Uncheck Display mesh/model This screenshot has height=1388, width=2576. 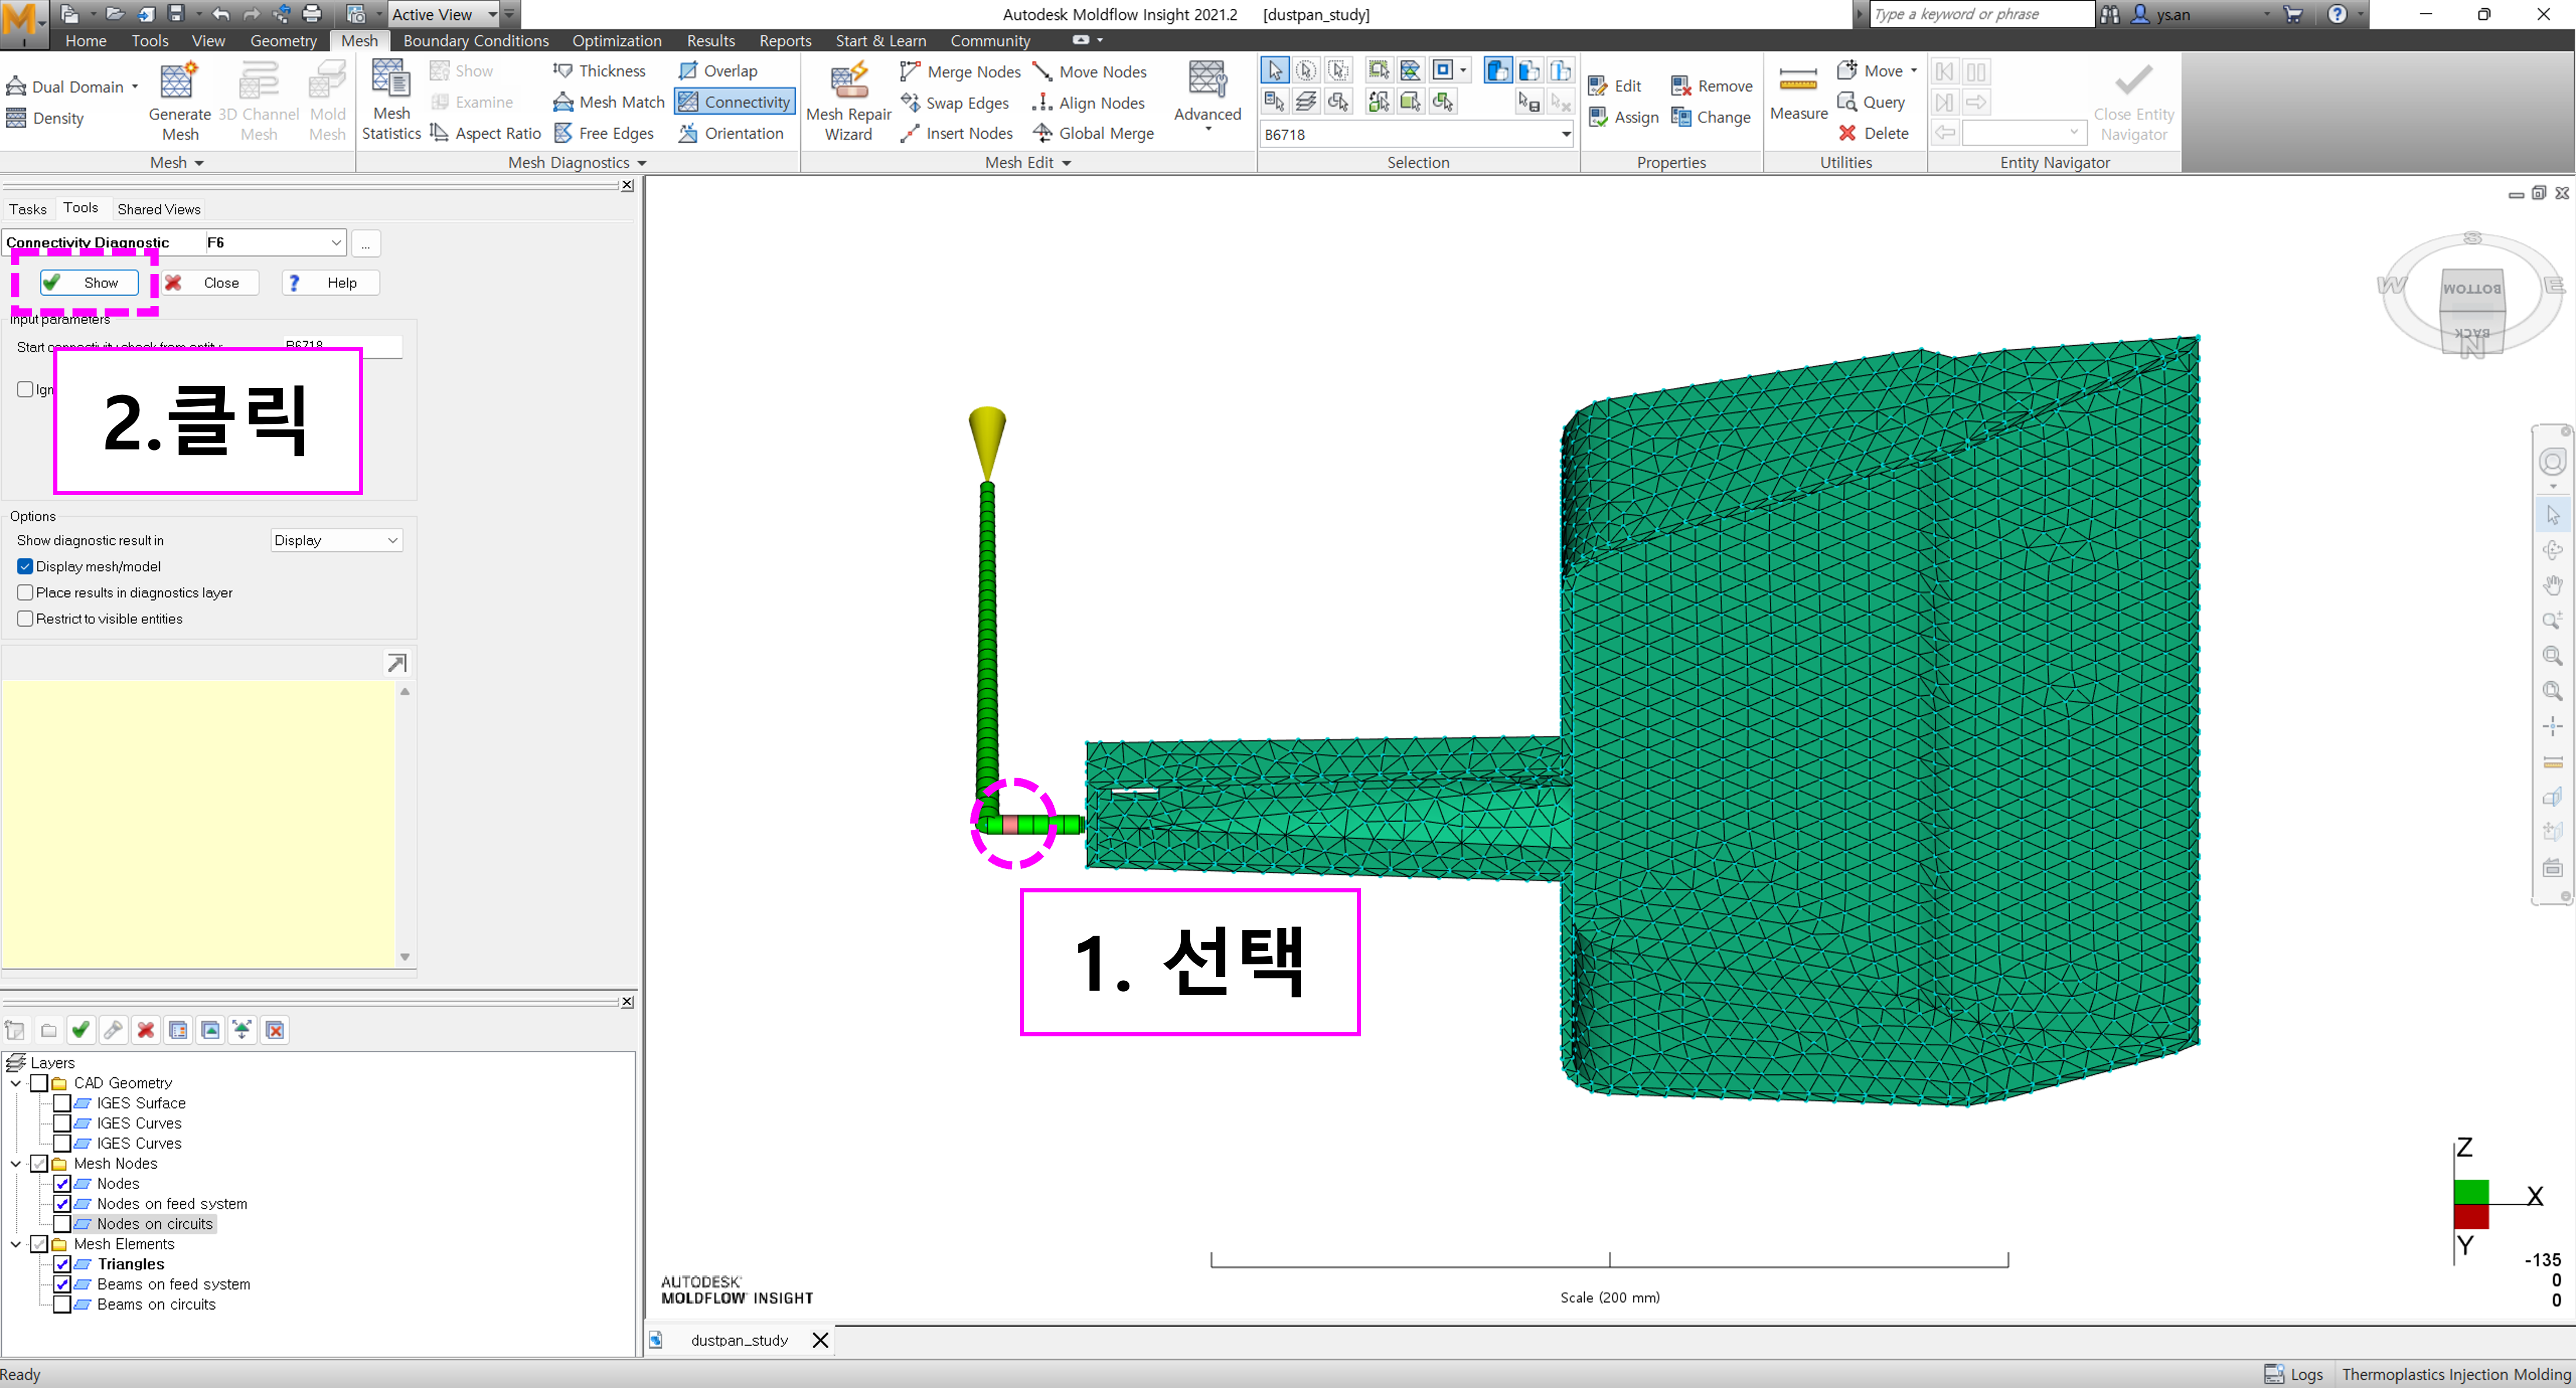coord(26,566)
